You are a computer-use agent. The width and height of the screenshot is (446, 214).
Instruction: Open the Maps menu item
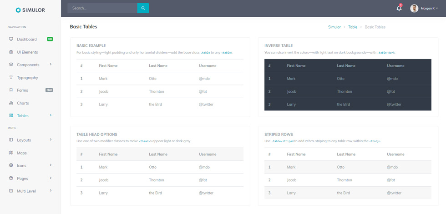click(x=22, y=153)
